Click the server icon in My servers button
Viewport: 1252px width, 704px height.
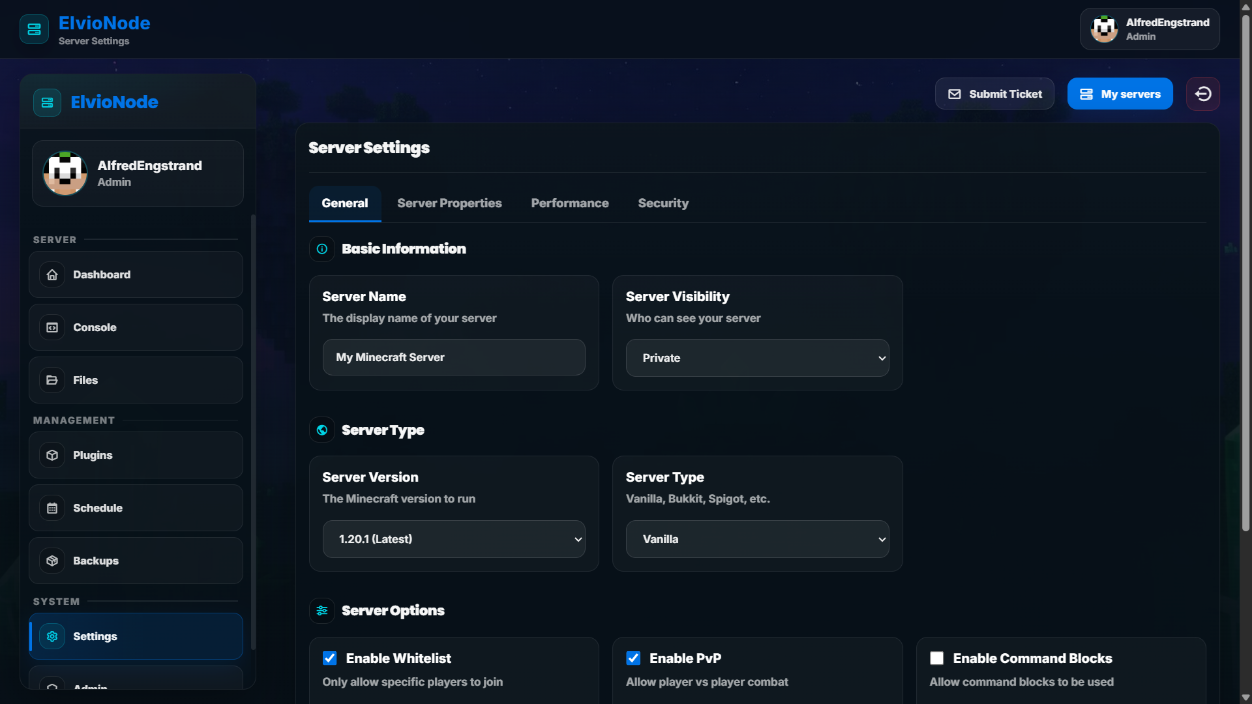tap(1086, 94)
